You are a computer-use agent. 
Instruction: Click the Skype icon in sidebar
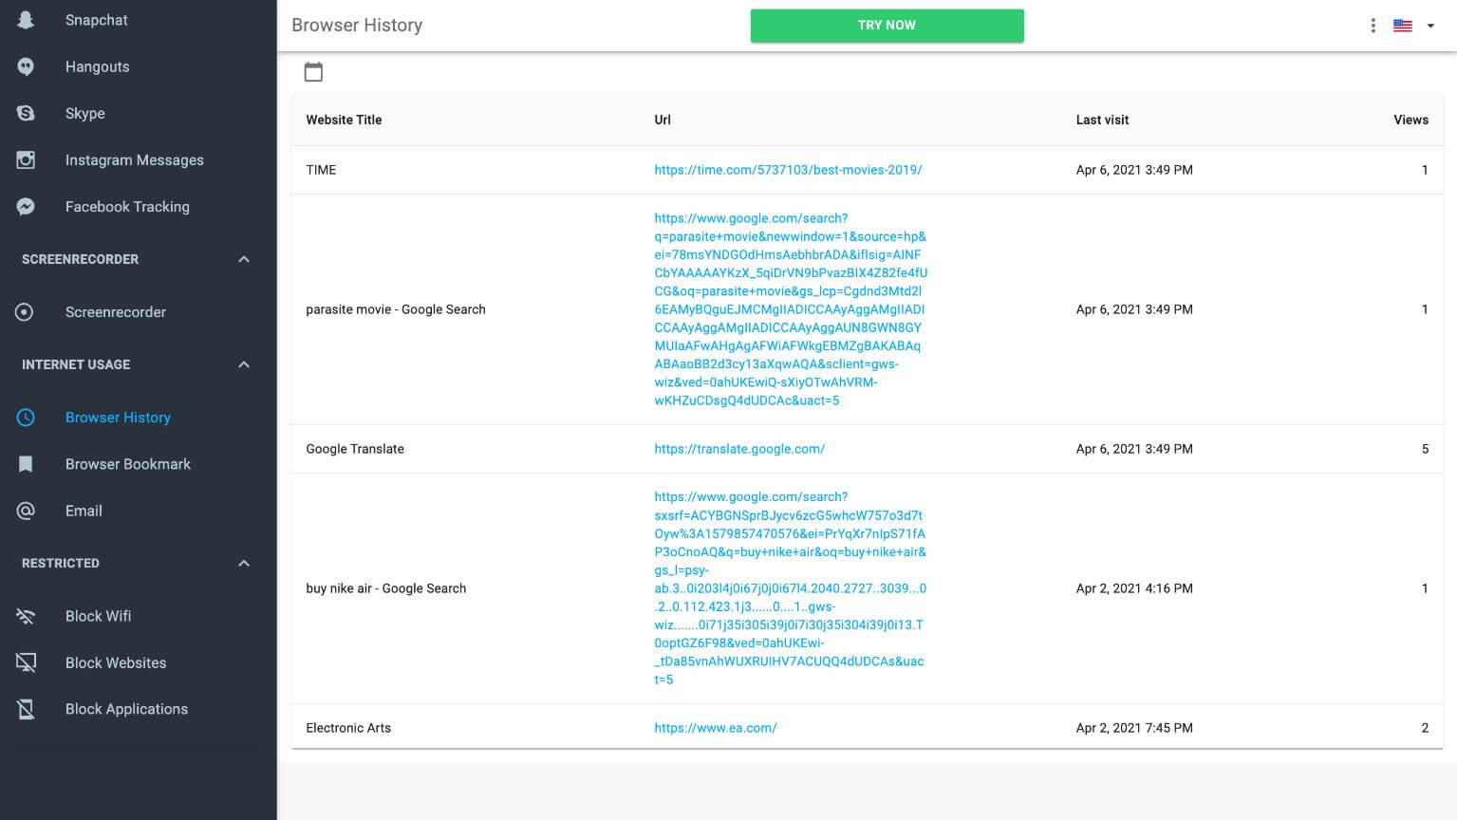(x=26, y=113)
